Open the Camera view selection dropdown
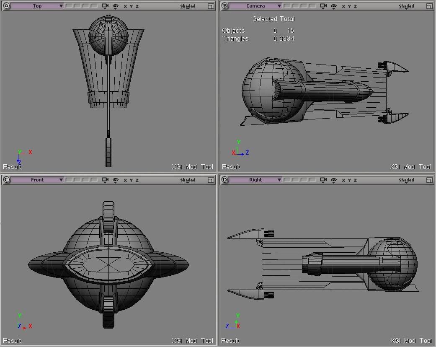 point(255,6)
